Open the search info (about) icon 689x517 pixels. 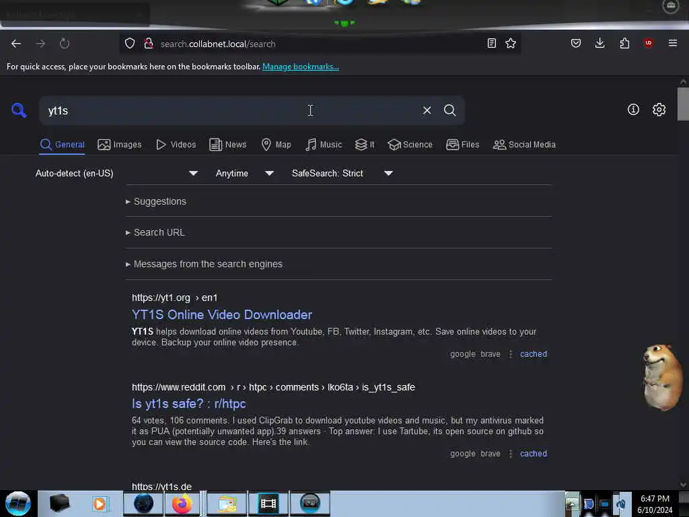tap(633, 110)
